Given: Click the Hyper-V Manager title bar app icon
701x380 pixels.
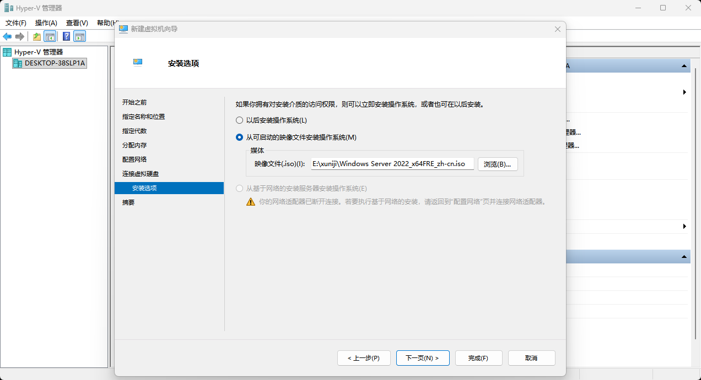Looking at the screenshot, I should [x=9, y=8].
